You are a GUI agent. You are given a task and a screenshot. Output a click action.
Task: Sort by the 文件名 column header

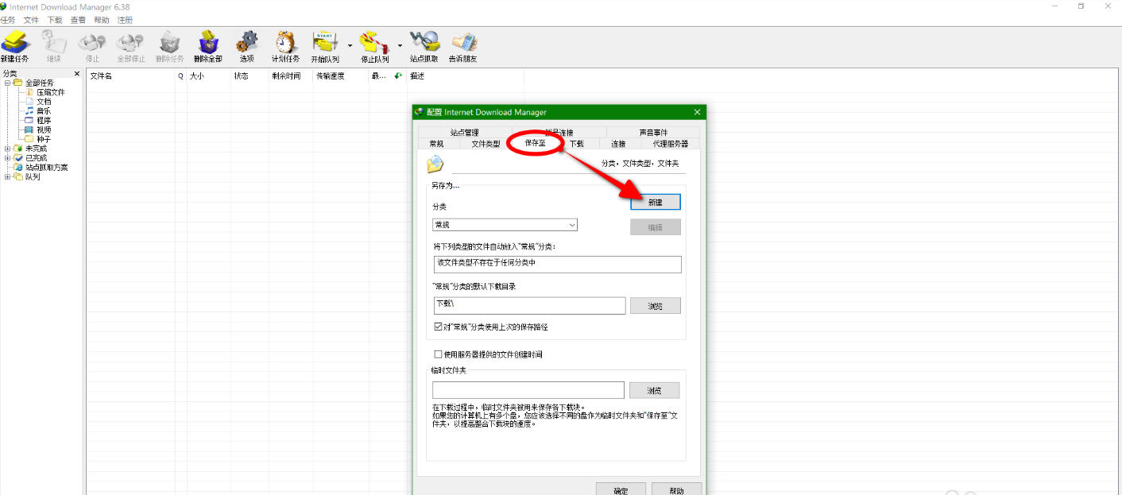(x=130, y=76)
